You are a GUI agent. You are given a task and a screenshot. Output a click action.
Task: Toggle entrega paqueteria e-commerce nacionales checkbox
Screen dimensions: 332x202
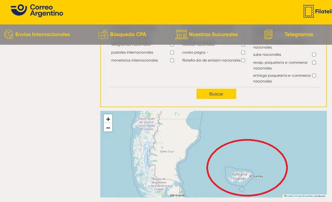click(x=314, y=76)
